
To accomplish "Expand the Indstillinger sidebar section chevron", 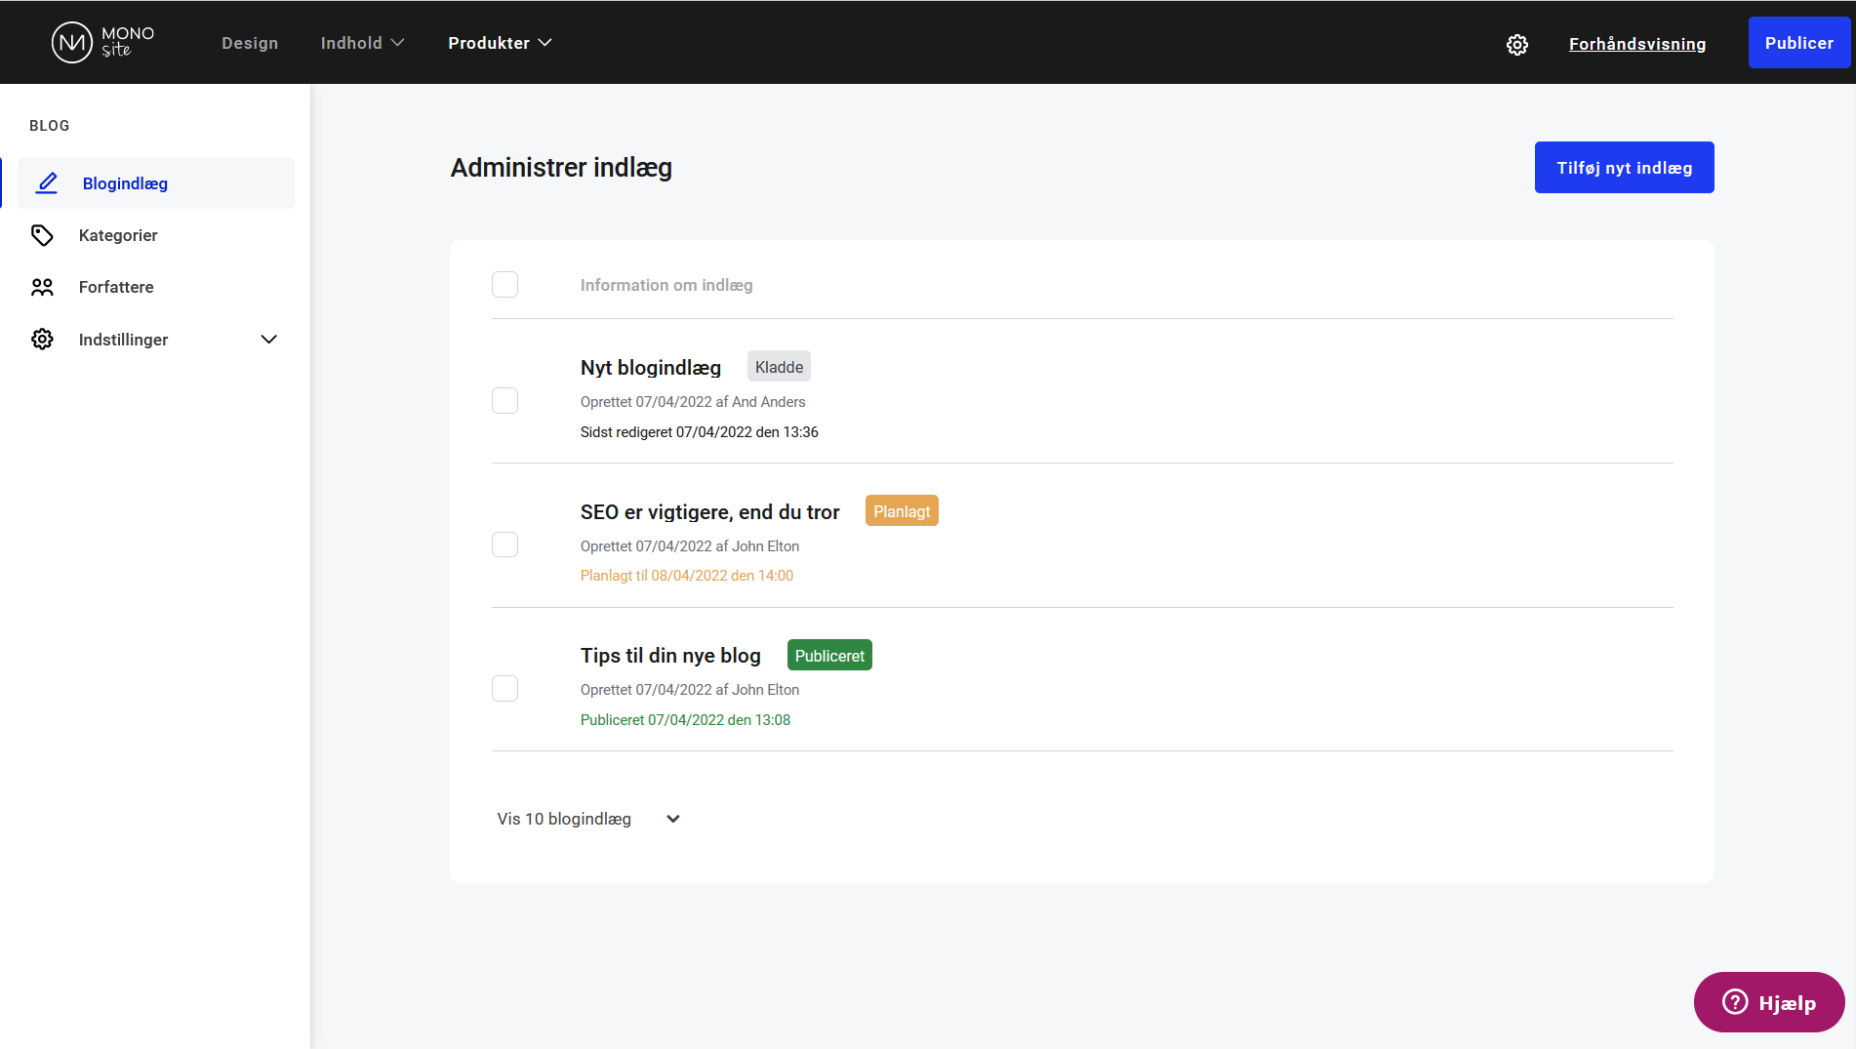I will pos(269,340).
